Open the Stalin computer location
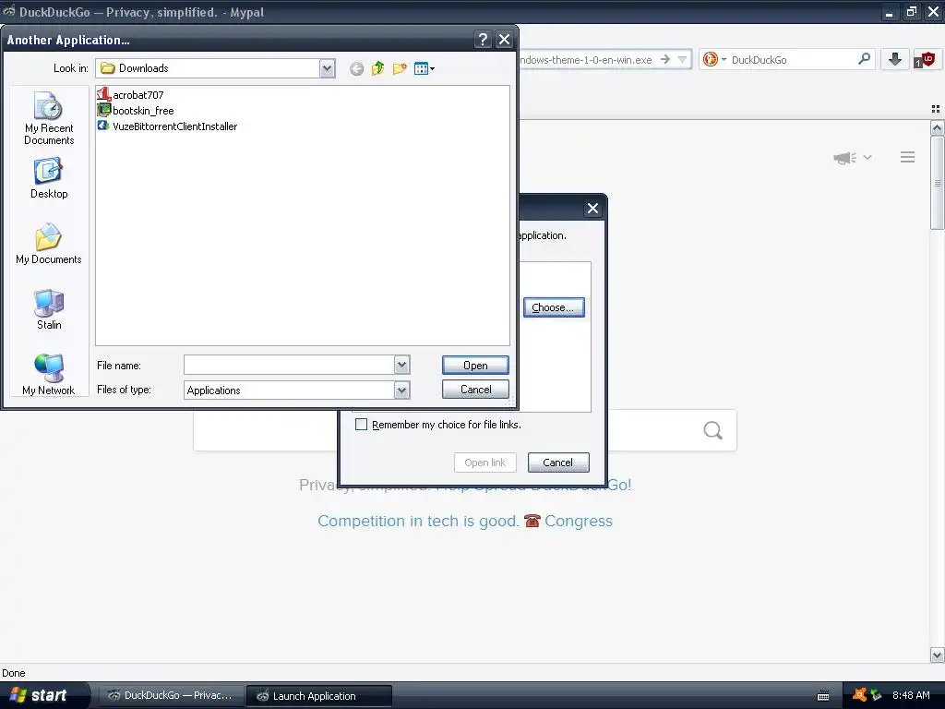The height and width of the screenshot is (709, 945). coord(49,309)
